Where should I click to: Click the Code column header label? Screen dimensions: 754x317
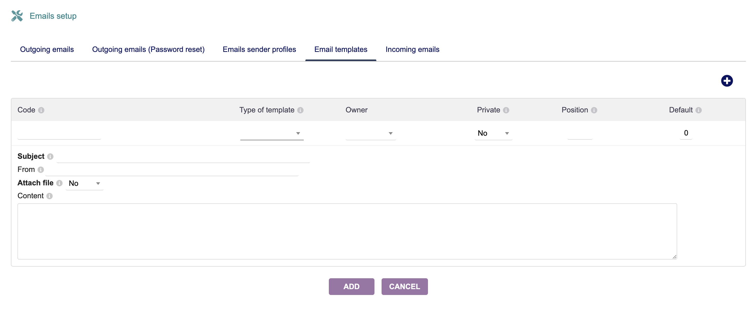[26, 110]
